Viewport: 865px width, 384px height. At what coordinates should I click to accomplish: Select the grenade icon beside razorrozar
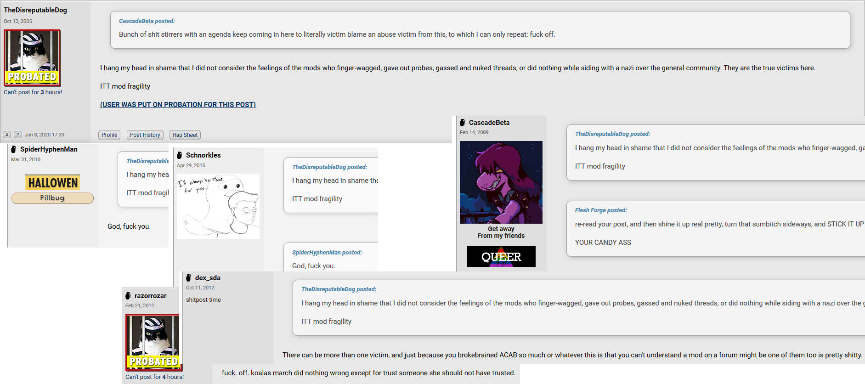pyautogui.click(x=128, y=296)
